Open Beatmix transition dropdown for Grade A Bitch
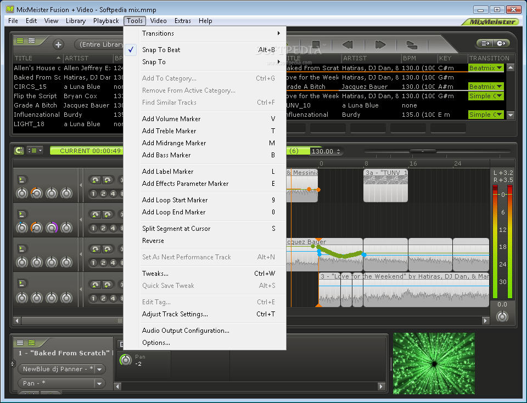 pos(486,87)
